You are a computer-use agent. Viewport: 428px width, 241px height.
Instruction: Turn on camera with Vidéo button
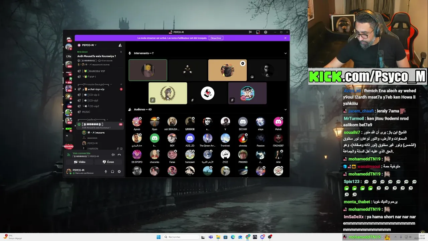coord(80,162)
